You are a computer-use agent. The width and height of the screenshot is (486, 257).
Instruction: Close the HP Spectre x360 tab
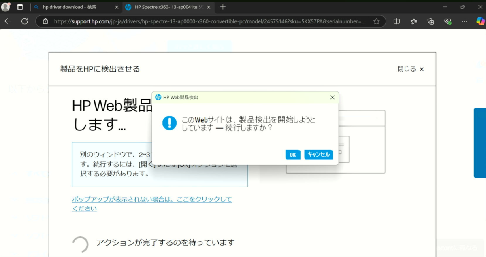coord(208,7)
